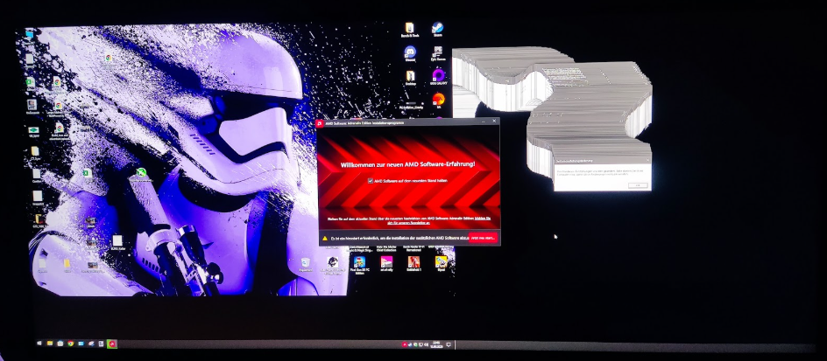
Task: Click the red system tray icon
Action: (405, 344)
